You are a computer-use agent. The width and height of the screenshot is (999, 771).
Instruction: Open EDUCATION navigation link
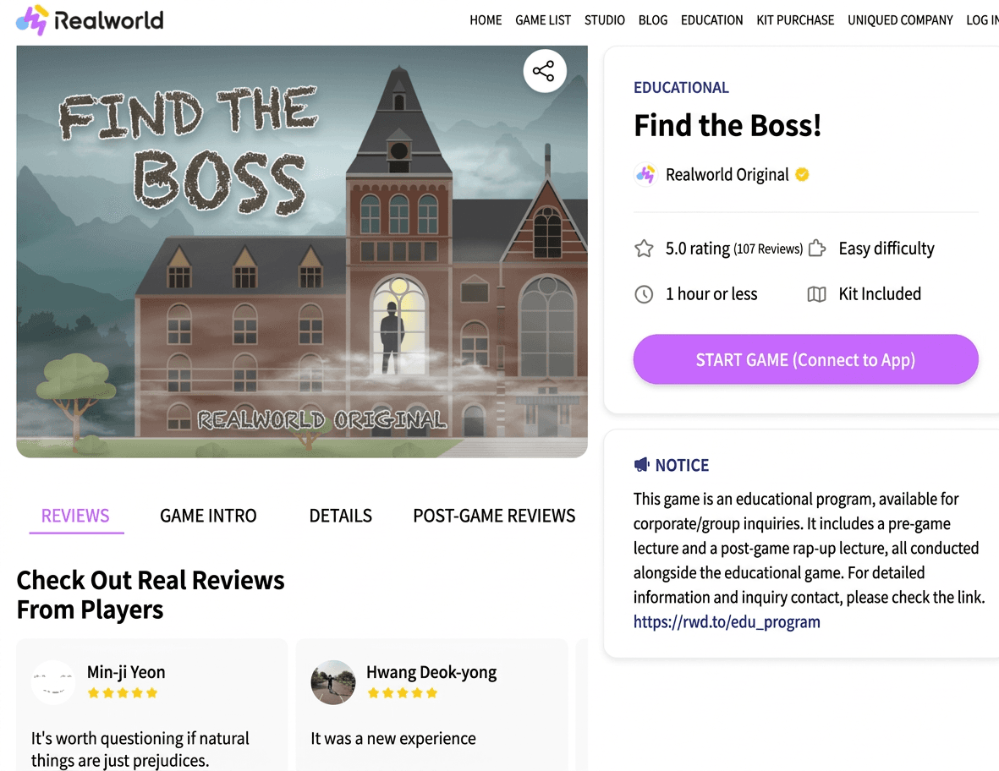pyautogui.click(x=711, y=20)
